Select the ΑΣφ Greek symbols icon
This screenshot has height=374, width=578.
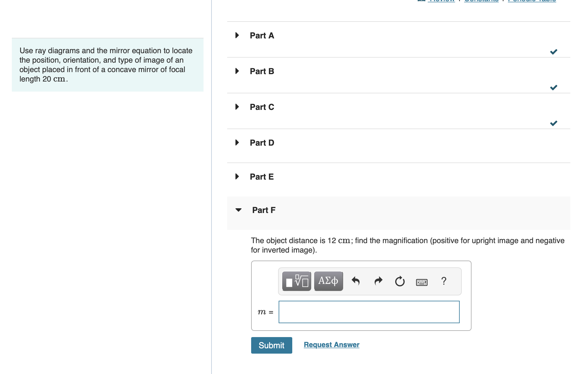[x=328, y=281]
